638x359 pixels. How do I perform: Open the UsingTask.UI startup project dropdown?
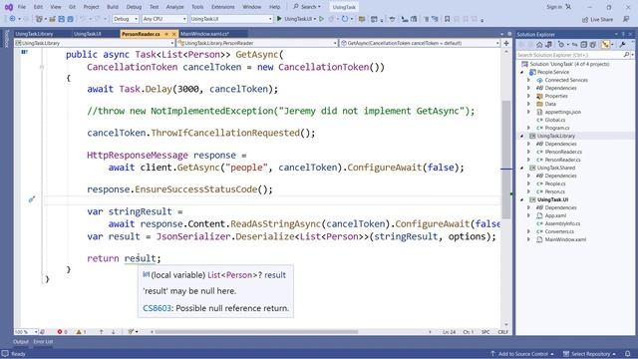[x=230, y=19]
